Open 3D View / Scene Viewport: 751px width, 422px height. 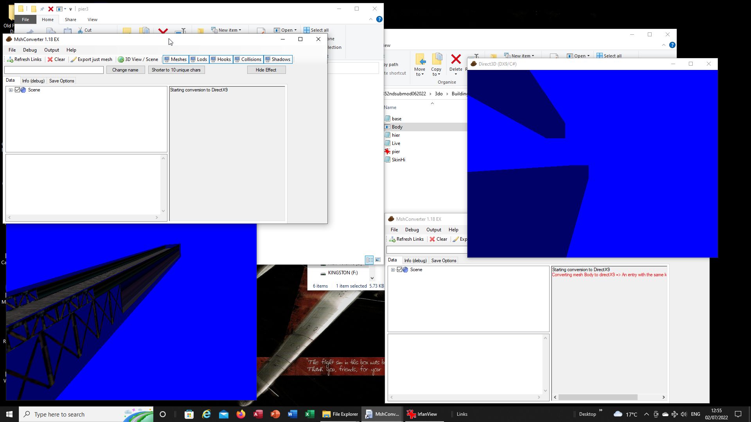tap(138, 59)
